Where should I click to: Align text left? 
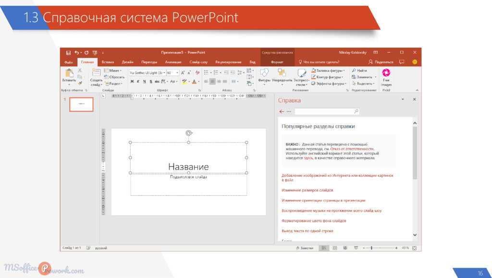coord(206,82)
